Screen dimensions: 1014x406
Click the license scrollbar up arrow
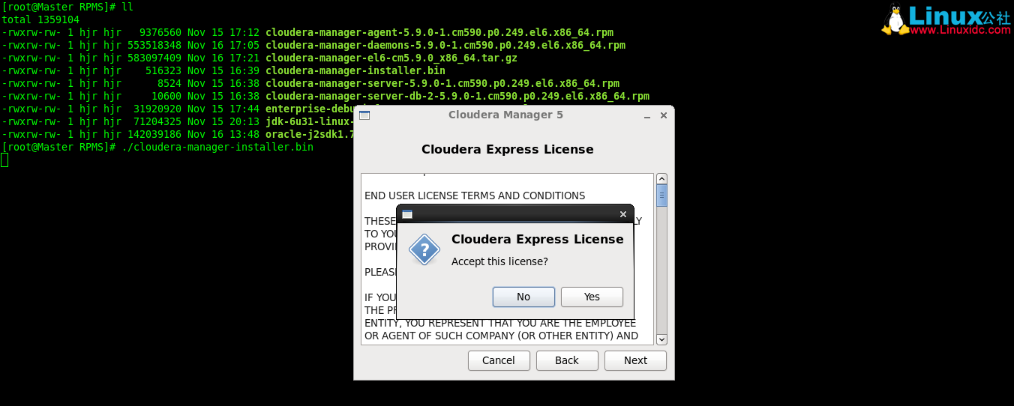pyautogui.click(x=661, y=179)
